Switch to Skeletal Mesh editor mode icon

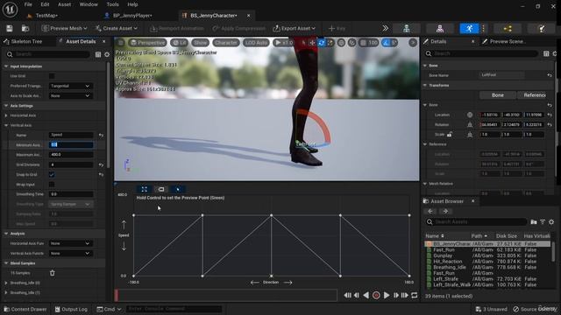coord(440,29)
